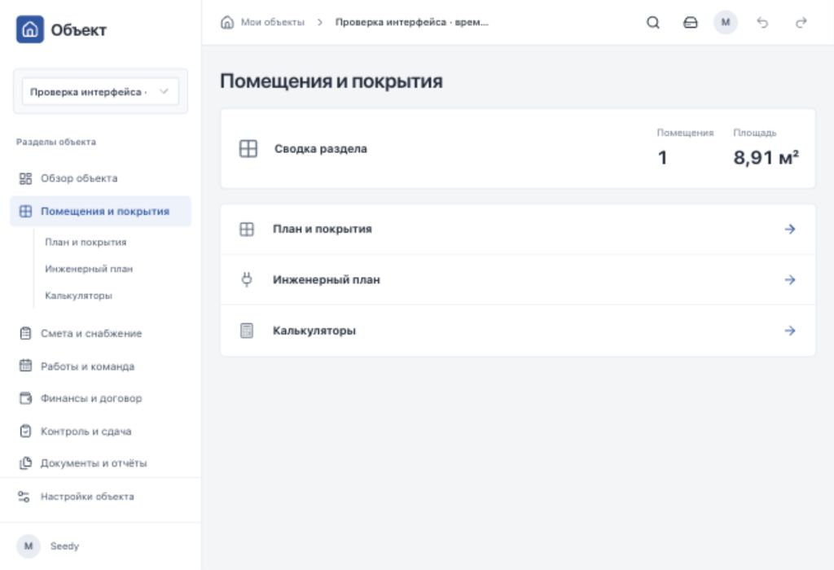Click the area value 8,91 м²
834x570 pixels.
[766, 157]
